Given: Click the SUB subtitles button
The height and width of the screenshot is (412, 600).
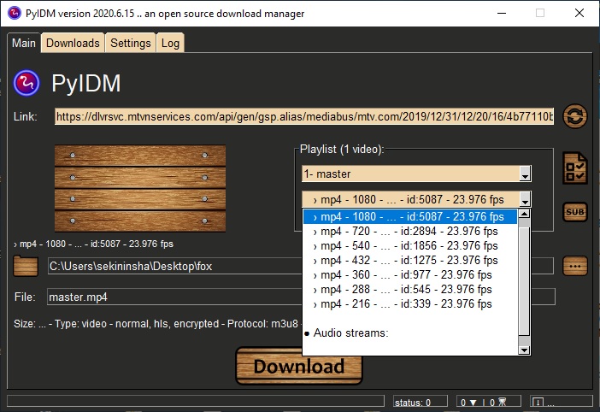Looking at the screenshot, I should pos(574,211).
